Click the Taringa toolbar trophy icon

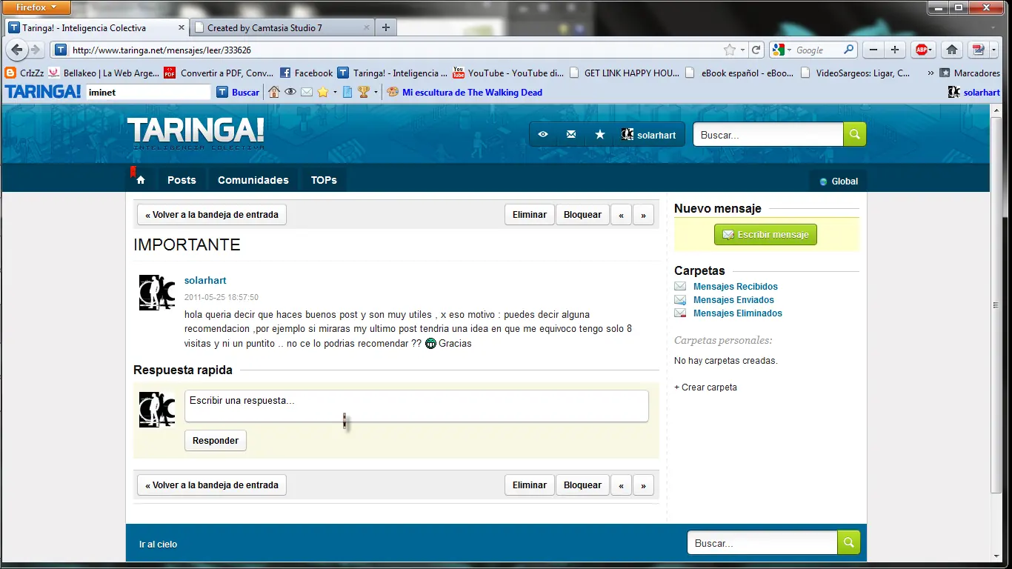(364, 92)
